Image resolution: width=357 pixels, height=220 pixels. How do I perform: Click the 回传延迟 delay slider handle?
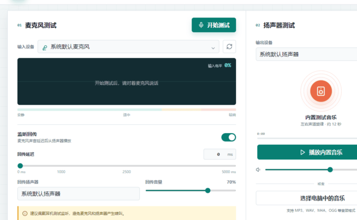tap(20, 166)
